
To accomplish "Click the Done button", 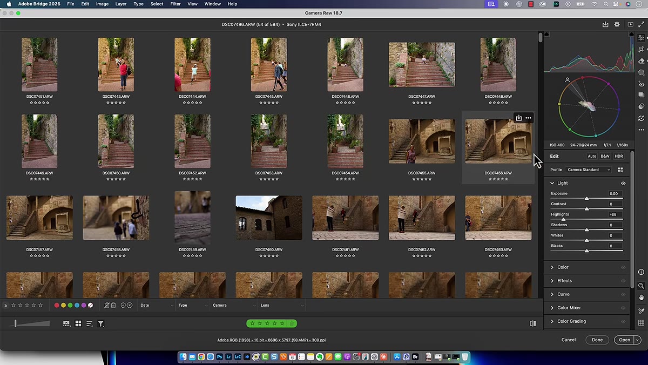I will click(x=597, y=340).
